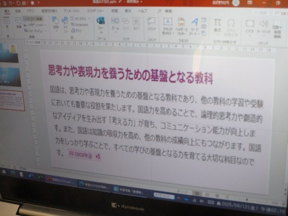The width and height of the screenshot is (288, 216).
Task: Insert a 数式 equation with pi icon
Action: tap(217, 26)
